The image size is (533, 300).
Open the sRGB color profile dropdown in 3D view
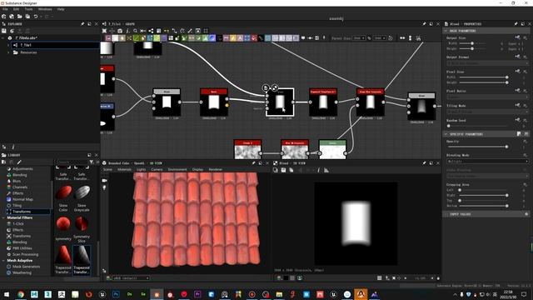[x=132, y=277]
